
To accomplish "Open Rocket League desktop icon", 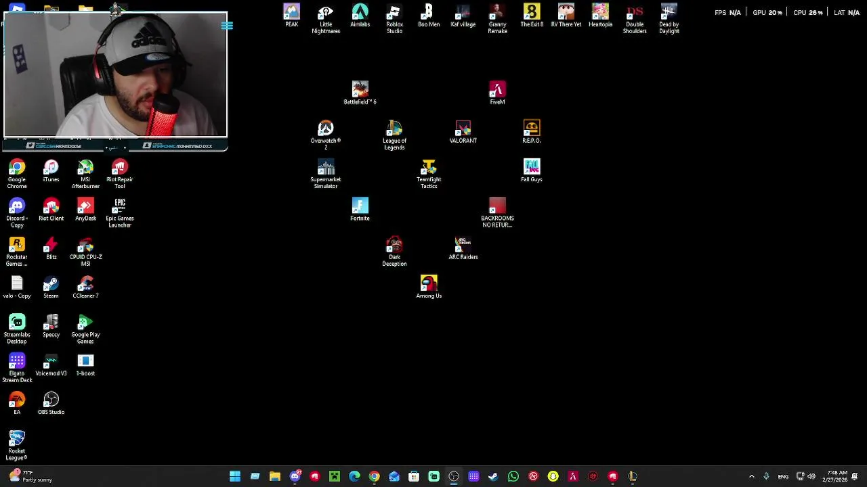I will 17,445.
